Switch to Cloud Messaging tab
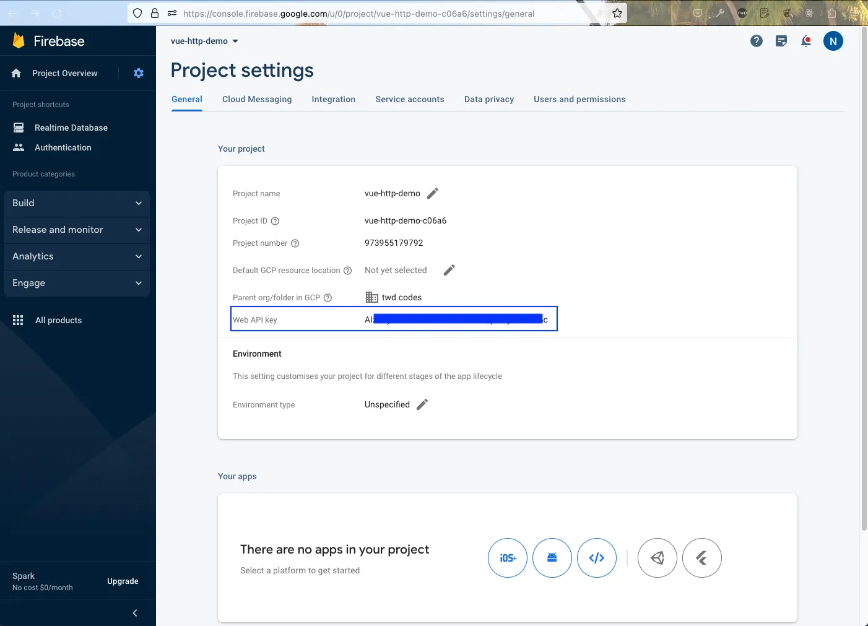Viewport: 868px width, 626px height. tap(257, 99)
